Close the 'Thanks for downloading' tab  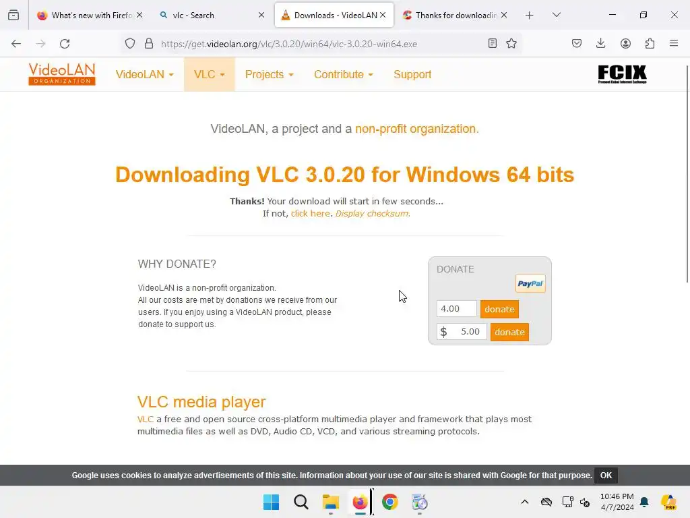click(504, 15)
